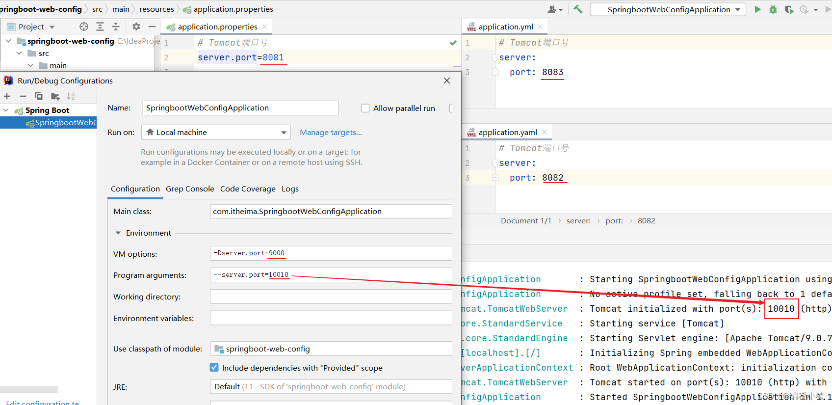832x405 pixels.
Task: Run with Coverage using the shield icon
Action: pos(789,9)
